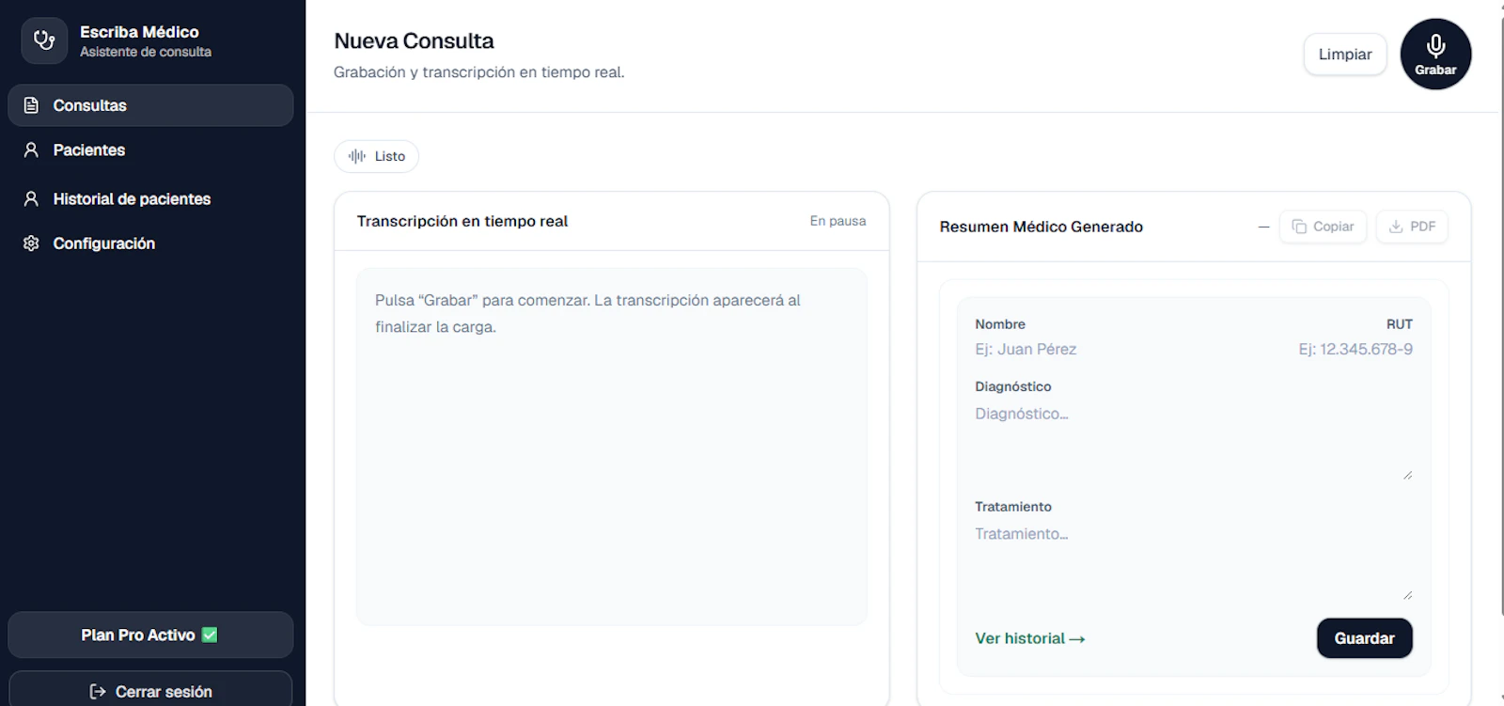Click the Consultas document icon

31,105
